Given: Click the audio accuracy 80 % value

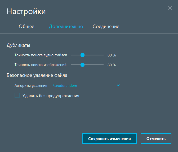Looking at the screenshot, I should (x=112, y=55).
